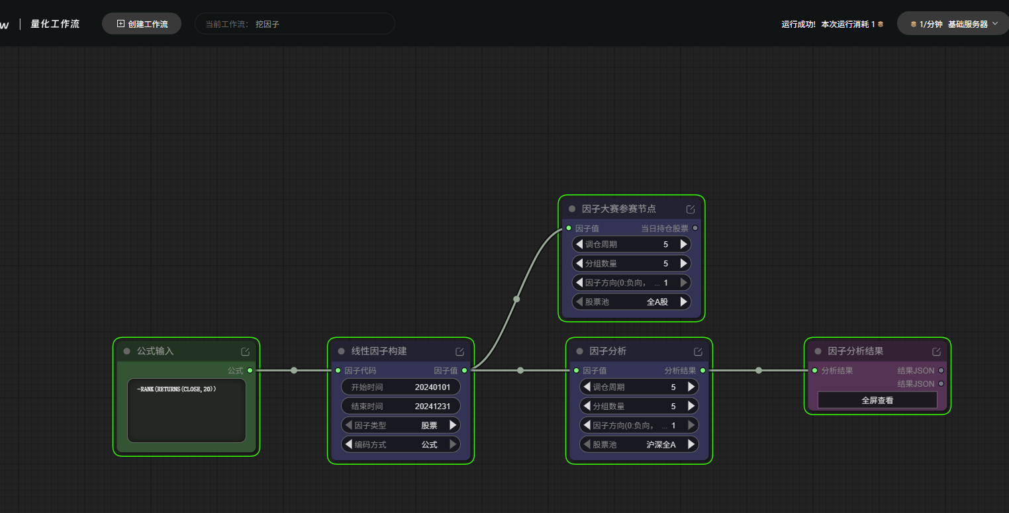Click edit icon on 线性因子构建 node

(460, 352)
